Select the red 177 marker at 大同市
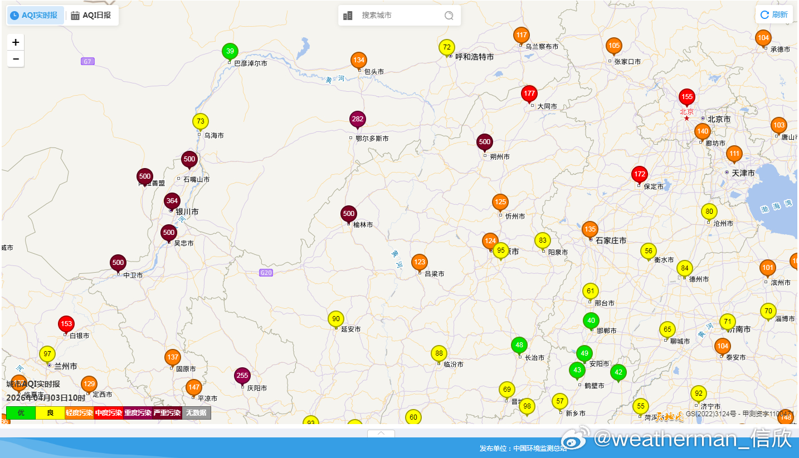The height and width of the screenshot is (458, 799). point(529,93)
